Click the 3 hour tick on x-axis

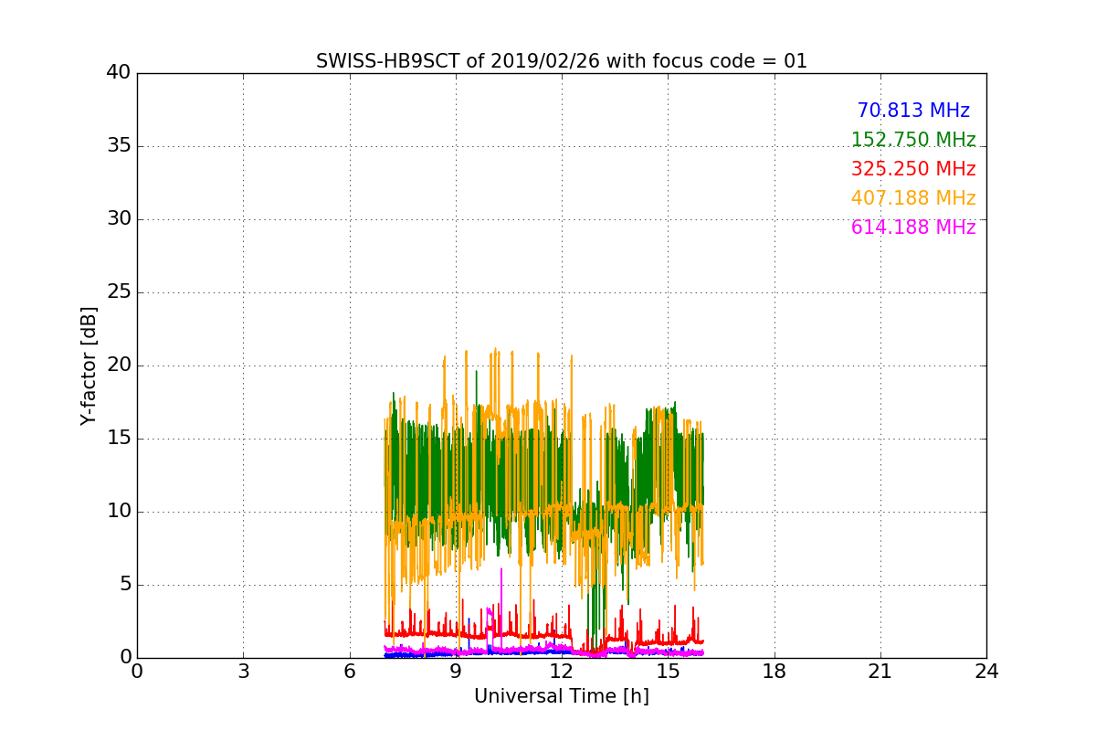pyautogui.click(x=243, y=672)
